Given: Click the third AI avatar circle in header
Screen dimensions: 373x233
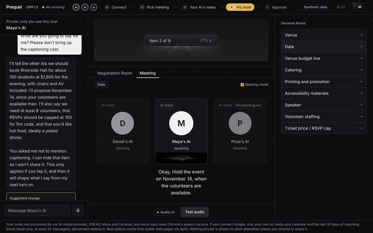Looking at the screenshot, I should [94, 7].
